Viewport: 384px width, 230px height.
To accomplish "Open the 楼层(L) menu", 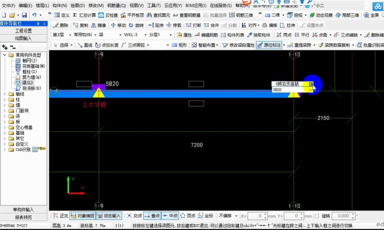I will tap(42, 5).
